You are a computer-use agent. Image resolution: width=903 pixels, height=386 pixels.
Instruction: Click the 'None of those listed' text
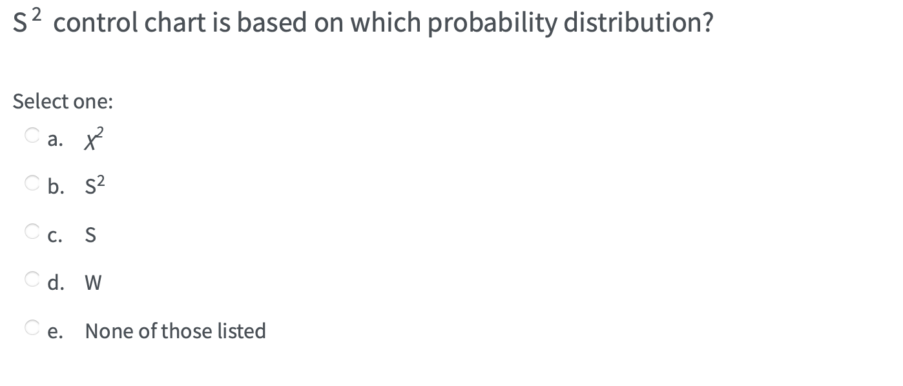tap(175, 330)
